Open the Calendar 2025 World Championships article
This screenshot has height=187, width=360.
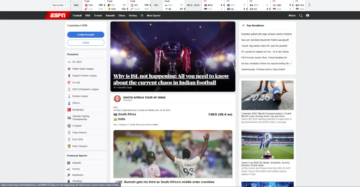point(266,115)
